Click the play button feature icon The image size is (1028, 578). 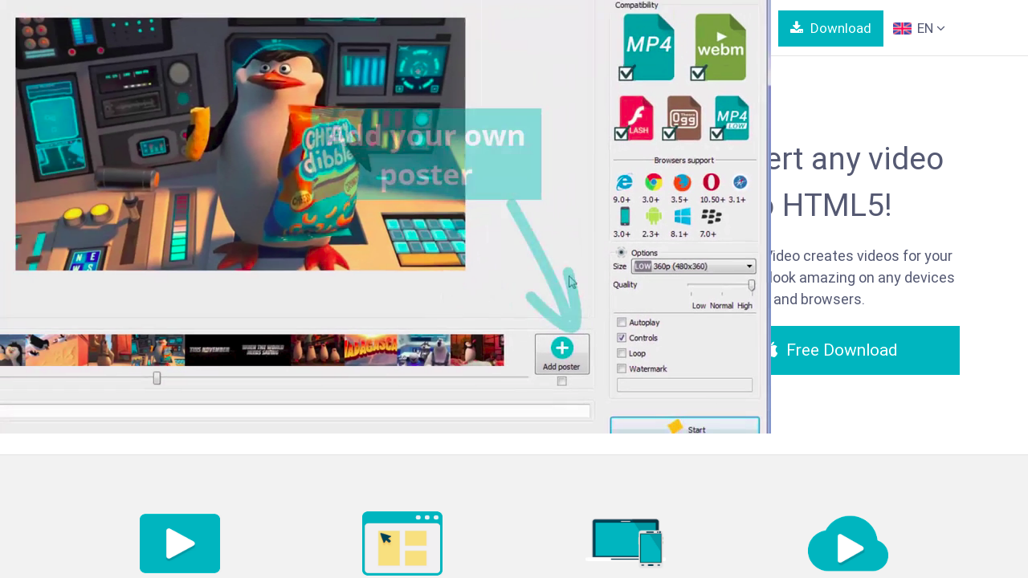point(180,543)
